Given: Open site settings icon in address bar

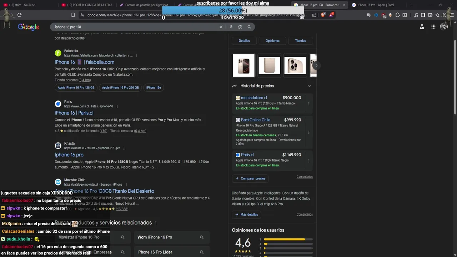Looking at the screenshot, I should coord(82,15).
